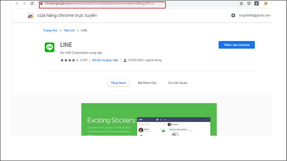The height and width of the screenshot is (161, 287).
Task: Open the Bài Đánh Giá tab
Action: (147, 83)
